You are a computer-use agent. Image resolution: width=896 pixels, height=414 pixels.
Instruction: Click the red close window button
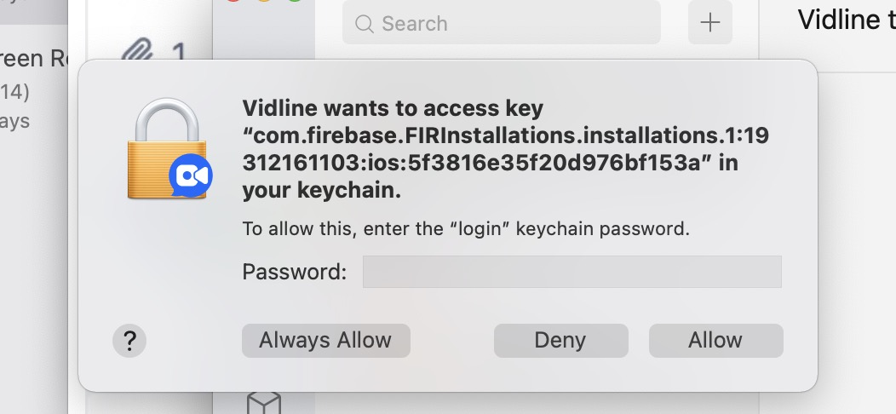[233, 3]
